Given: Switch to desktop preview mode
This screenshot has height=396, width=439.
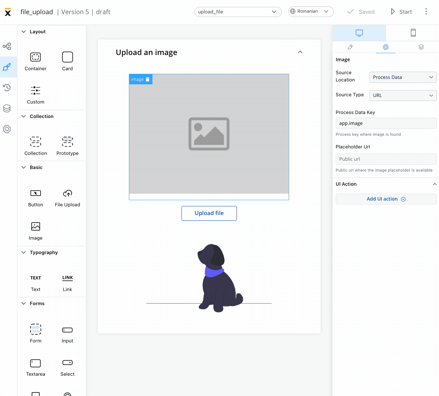Looking at the screenshot, I should (x=359, y=33).
